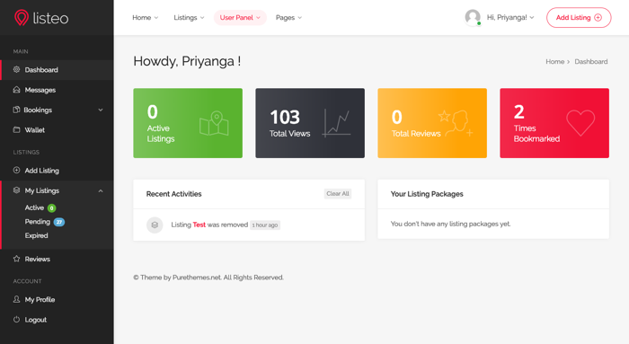
Task: Open My Profile via its user icon
Action: (16, 299)
